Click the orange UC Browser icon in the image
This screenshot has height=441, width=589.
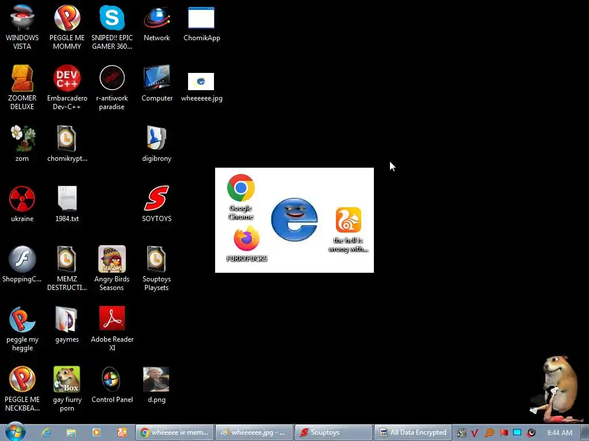[x=348, y=220]
